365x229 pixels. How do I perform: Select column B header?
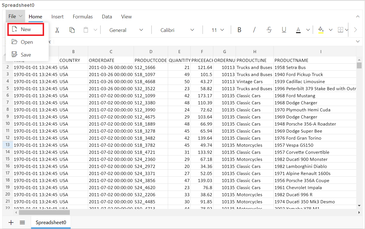pyautogui.click(x=73, y=51)
